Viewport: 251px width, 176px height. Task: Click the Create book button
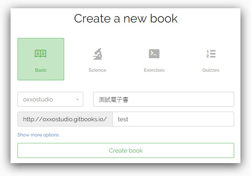(126, 150)
